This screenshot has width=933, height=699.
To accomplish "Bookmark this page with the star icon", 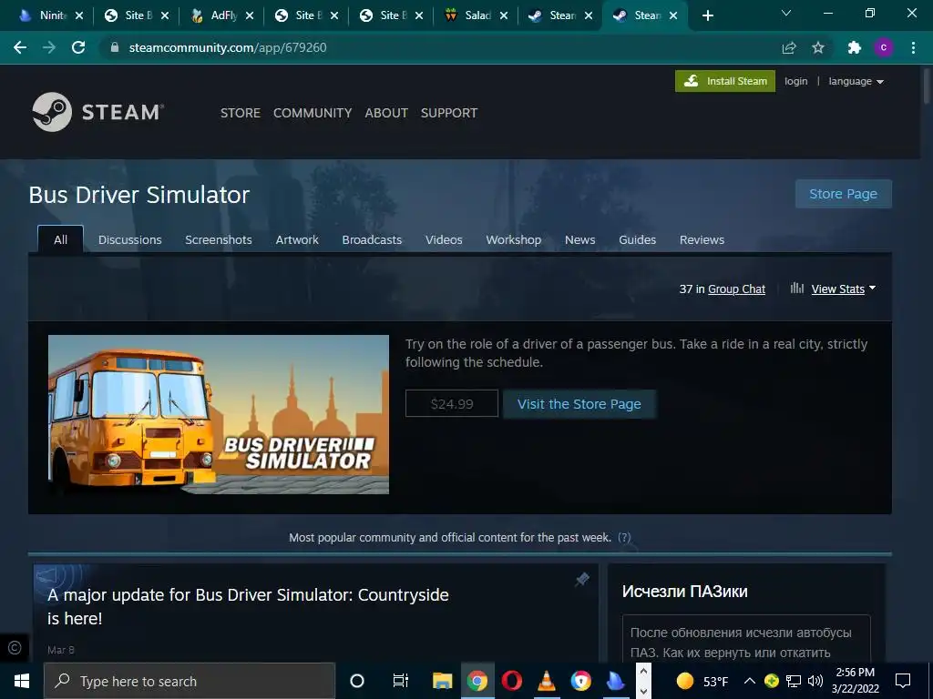I will pos(818,47).
